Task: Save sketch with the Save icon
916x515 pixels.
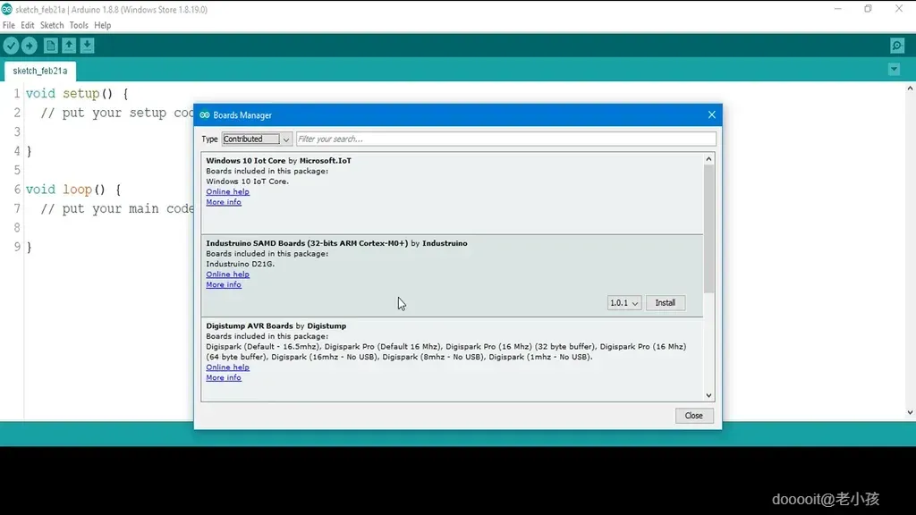Action: point(87,46)
